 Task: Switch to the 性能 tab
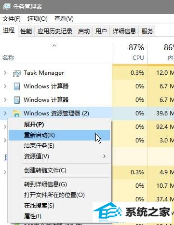point(26,31)
